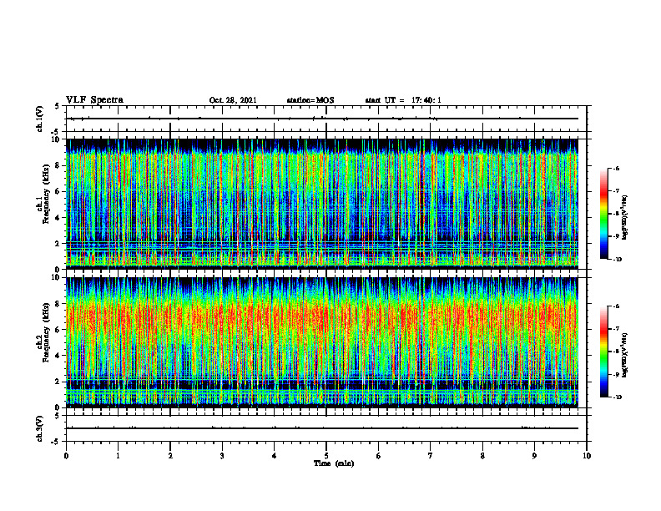Click the 4 kHz tick on ch.1 spectrogram
The image size is (661, 511).
58,218
